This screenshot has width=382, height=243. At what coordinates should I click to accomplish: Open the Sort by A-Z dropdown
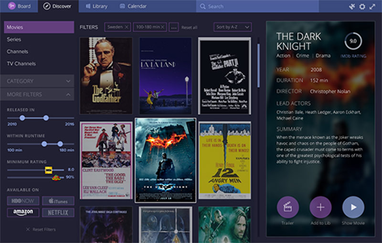pyautogui.click(x=233, y=27)
